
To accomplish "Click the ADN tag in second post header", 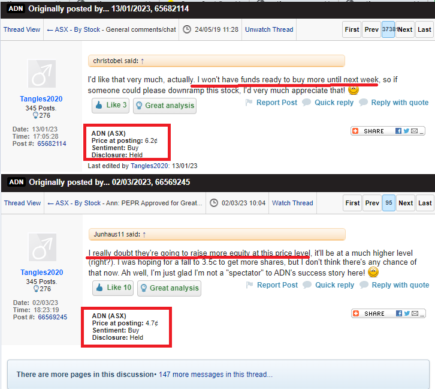I will point(16,182).
